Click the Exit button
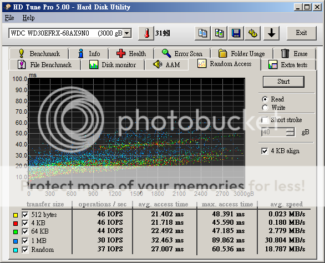 pos(301,33)
